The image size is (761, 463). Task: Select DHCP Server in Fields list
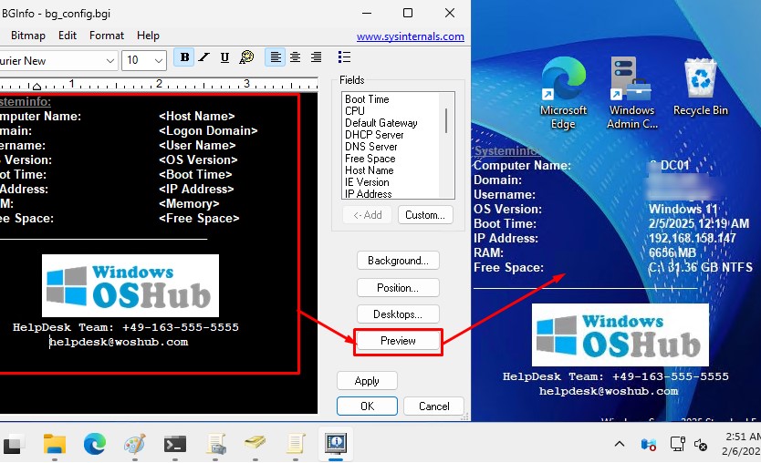click(x=374, y=135)
